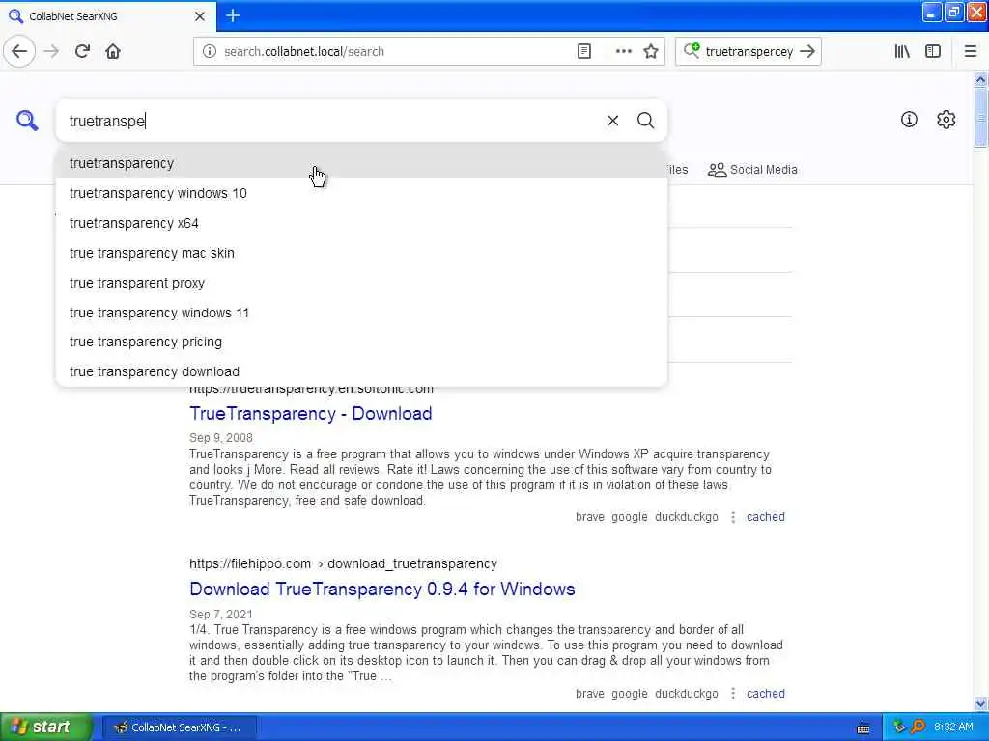This screenshot has width=989, height=741.
Task: Show the browser sidebars
Action: click(933, 51)
